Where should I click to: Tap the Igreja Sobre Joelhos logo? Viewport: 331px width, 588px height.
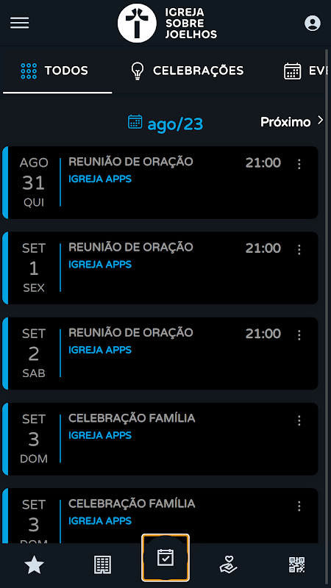tap(168, 24)
